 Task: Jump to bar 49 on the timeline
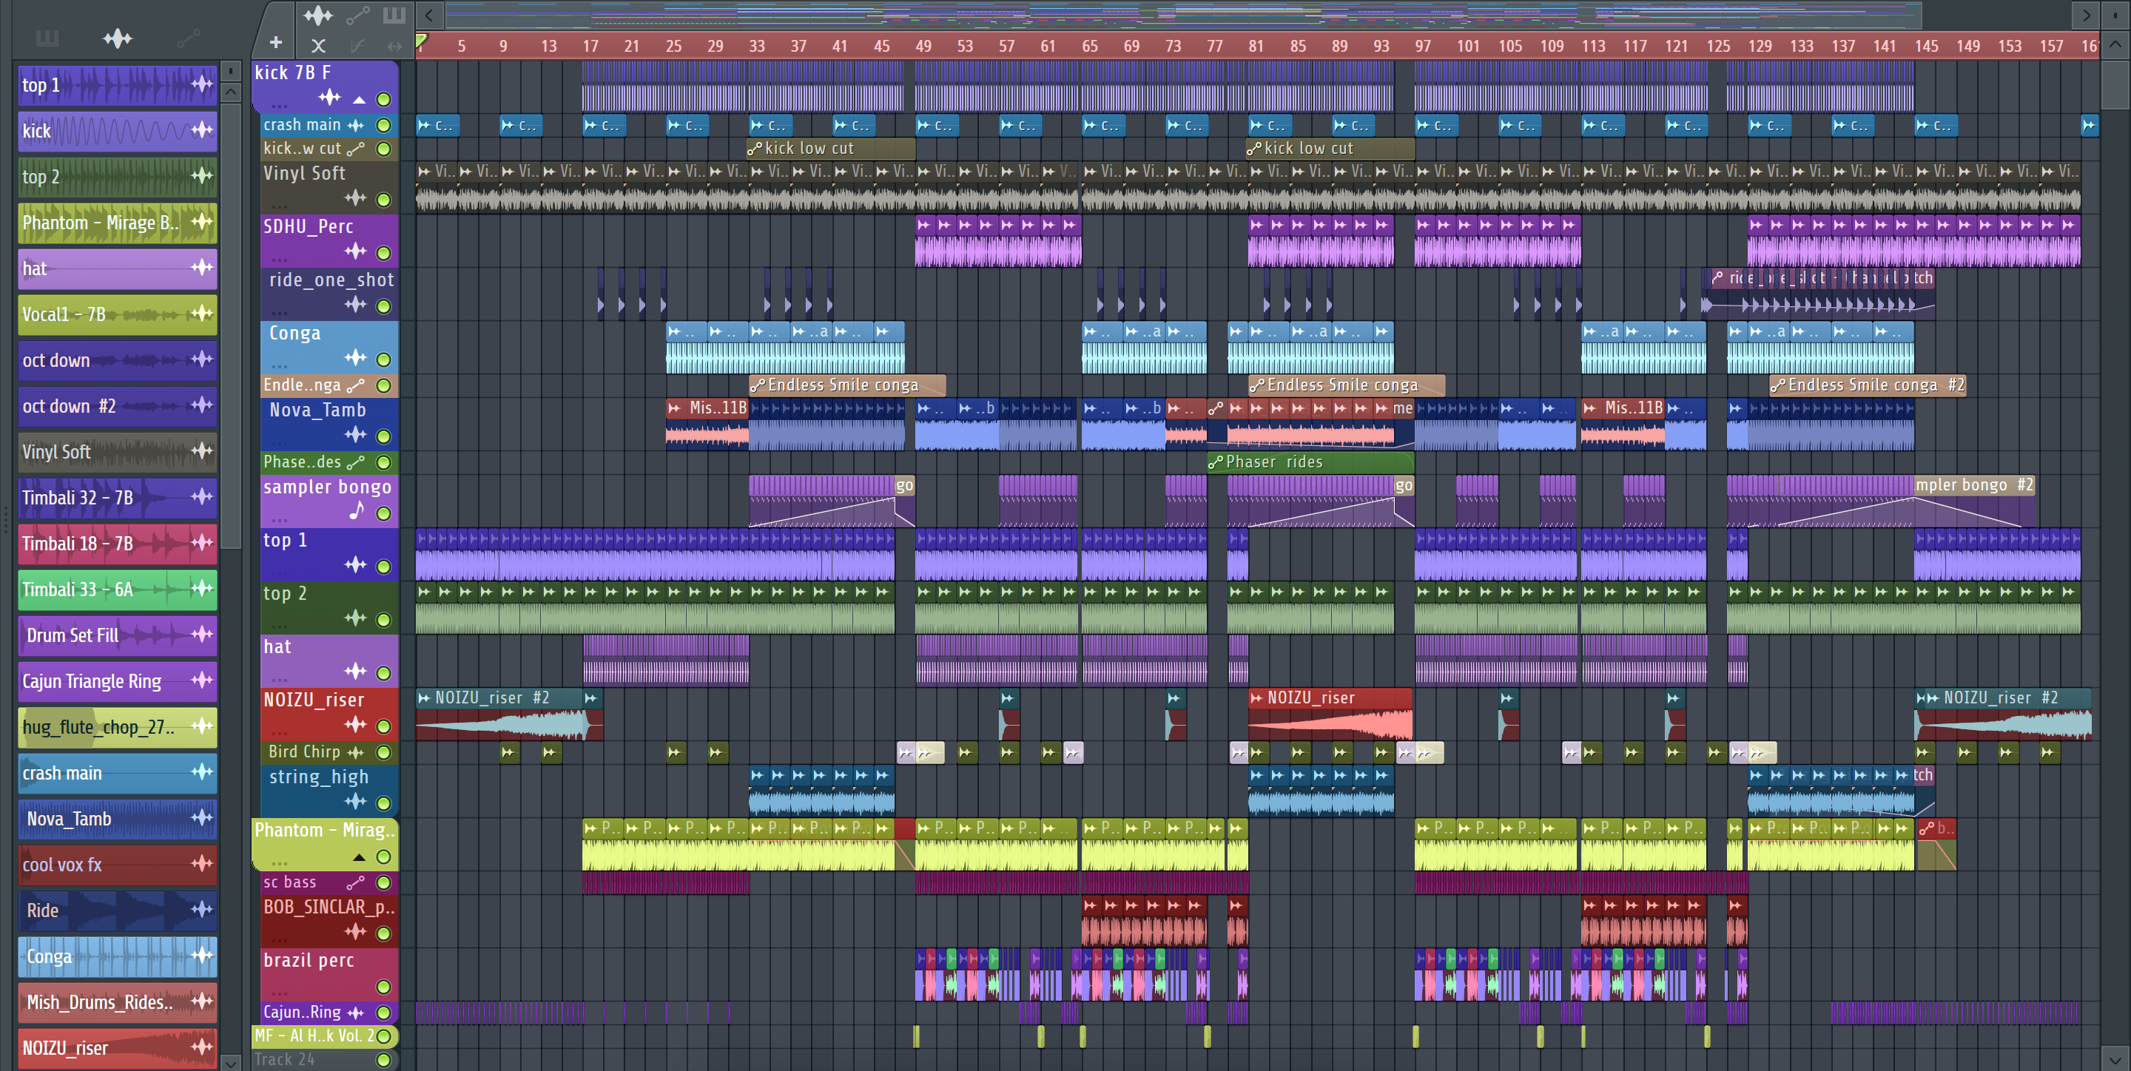coord(923,47)
